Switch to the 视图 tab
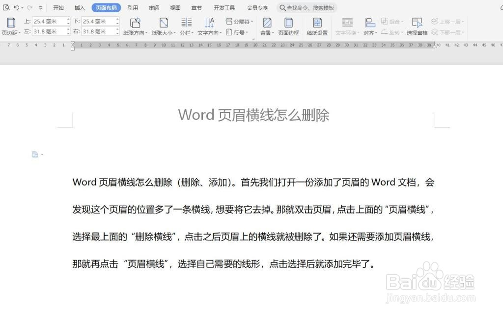Viewport: 503px width, 315px height. (x=175, y=8)
